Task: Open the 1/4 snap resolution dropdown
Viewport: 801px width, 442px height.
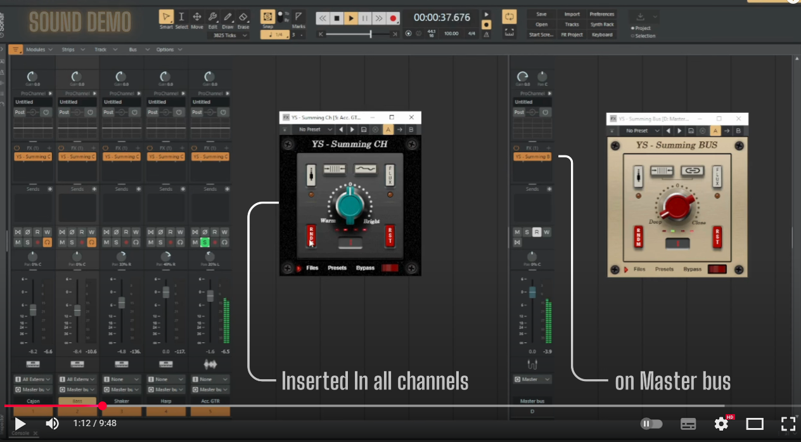Action: [x=275, y=35]
